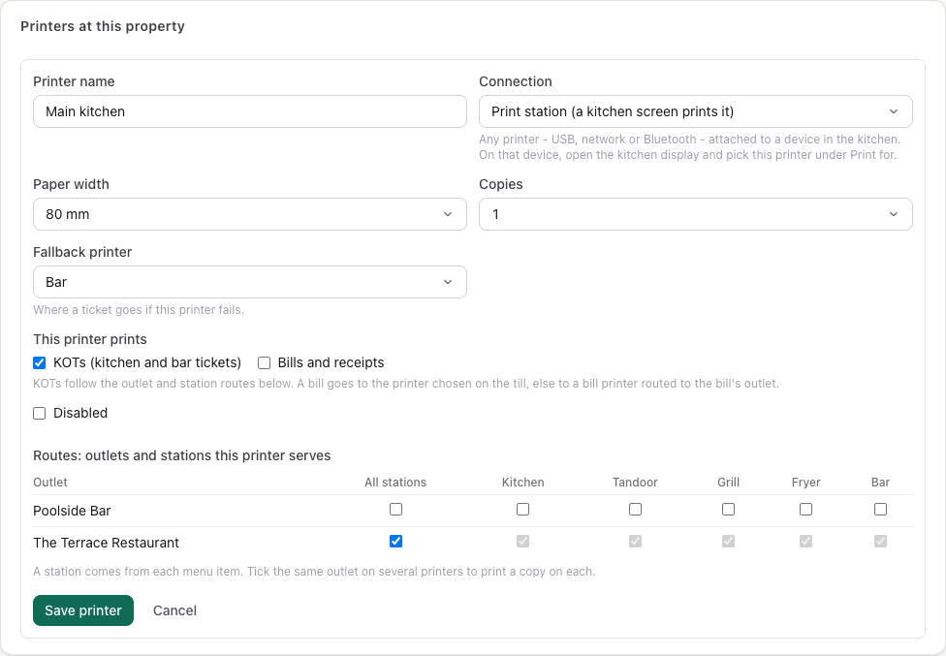Tick Fryer station for Poolside Bar
Image resolution: width=946 pixels, height=656 pixels.
806,510
